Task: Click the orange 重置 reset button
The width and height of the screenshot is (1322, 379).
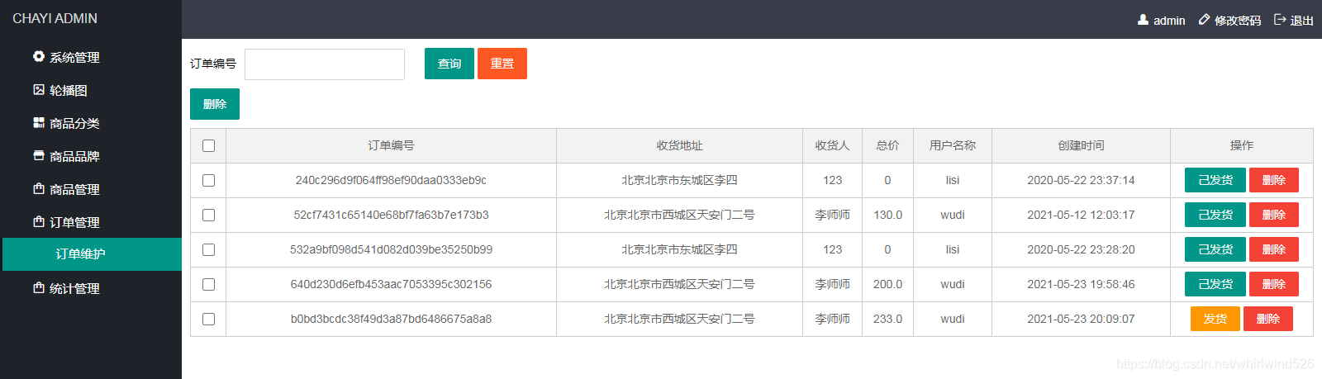Action: pyautogui.click(x=502, y=64)
